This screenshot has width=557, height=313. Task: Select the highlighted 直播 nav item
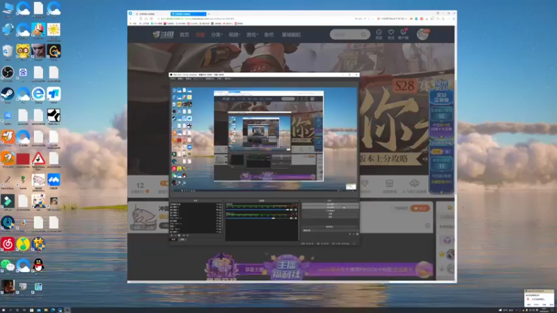coord(201,35)
